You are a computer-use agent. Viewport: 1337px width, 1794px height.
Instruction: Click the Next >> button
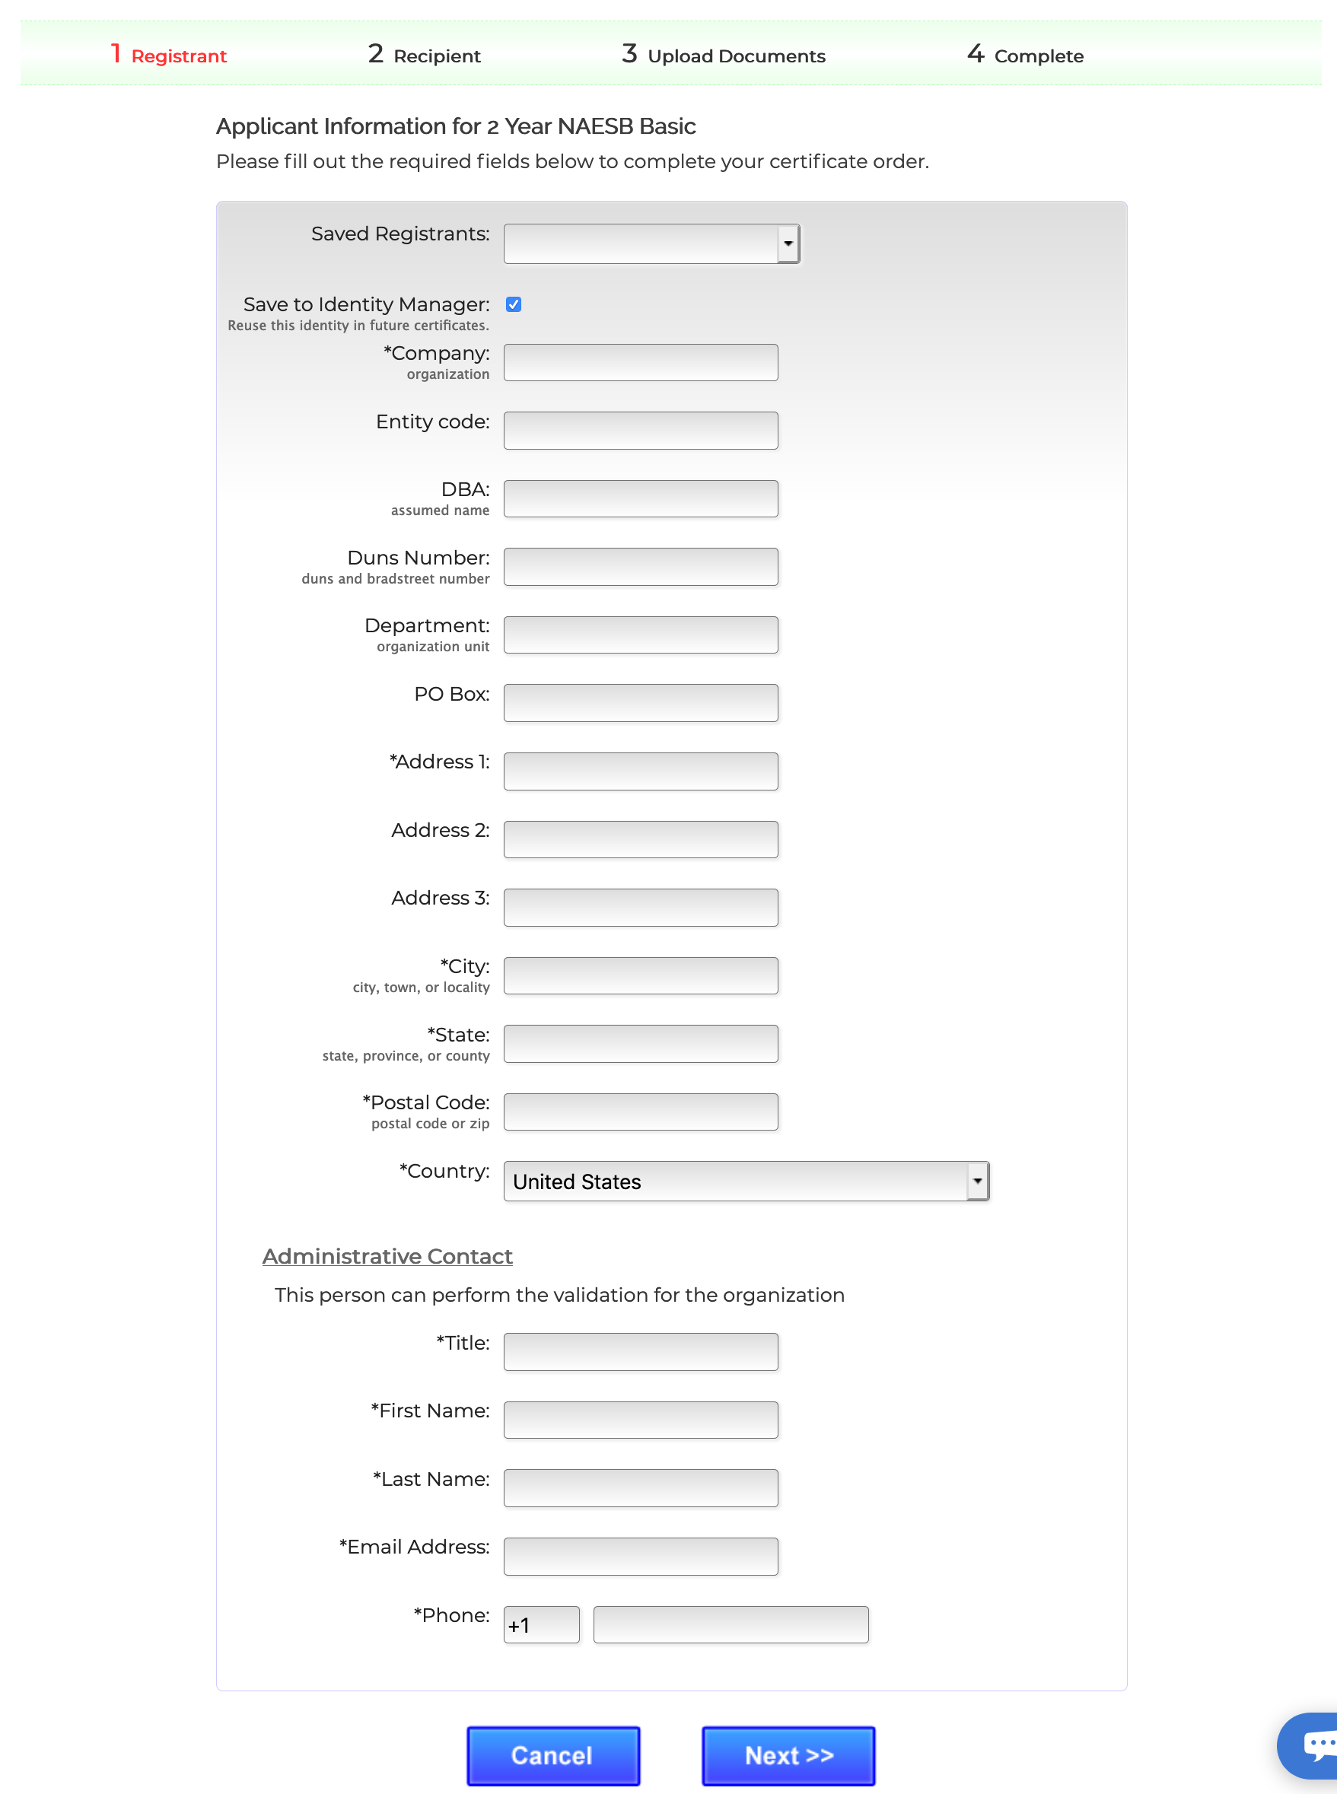[x=788, y=1755]
